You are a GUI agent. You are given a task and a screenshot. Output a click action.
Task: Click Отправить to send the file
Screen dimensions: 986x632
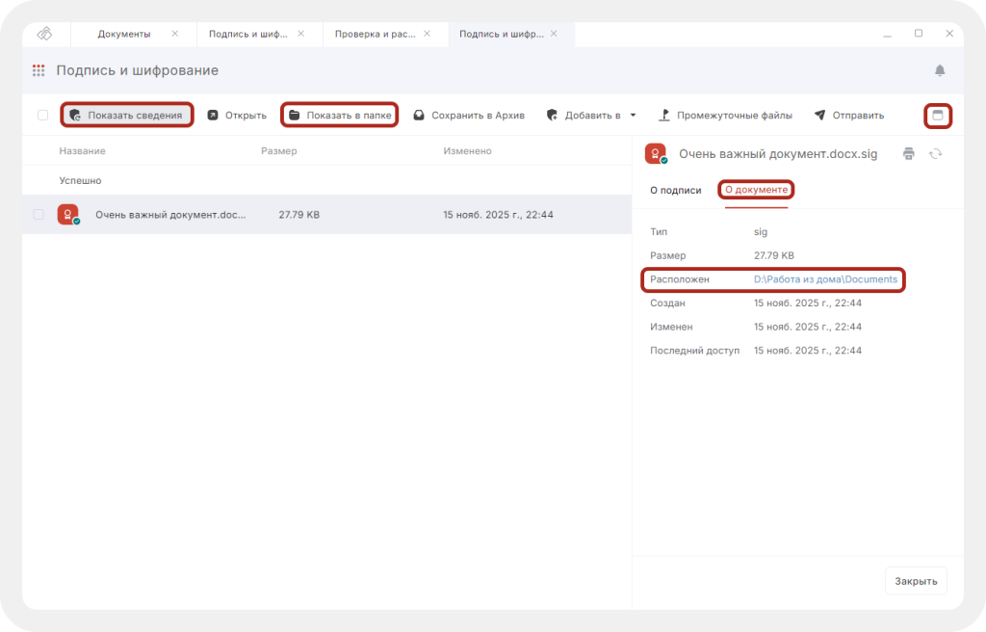coord(848,116)
